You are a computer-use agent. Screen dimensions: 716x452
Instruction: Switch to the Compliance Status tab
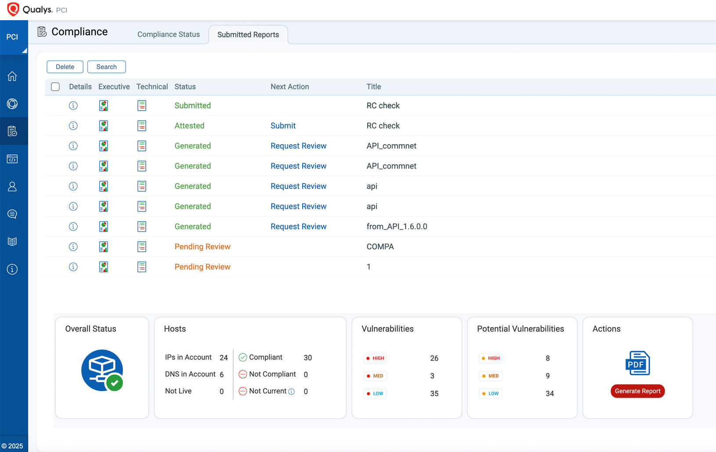click(168, 35)
